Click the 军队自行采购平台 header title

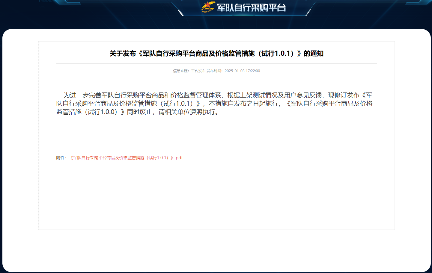pos(251,7)
